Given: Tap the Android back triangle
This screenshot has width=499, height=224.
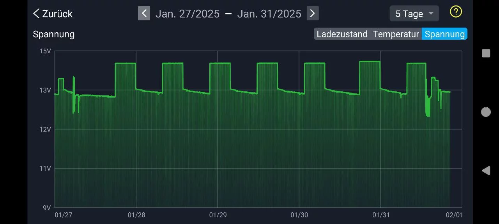Looking at the screenshot, I should (486, 170).
